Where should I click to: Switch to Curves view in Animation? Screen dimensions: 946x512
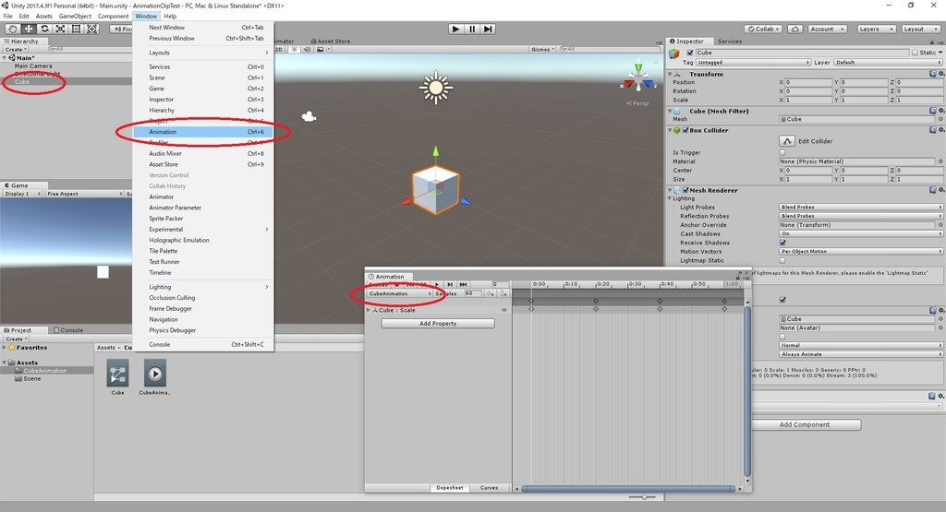(489, 488)
